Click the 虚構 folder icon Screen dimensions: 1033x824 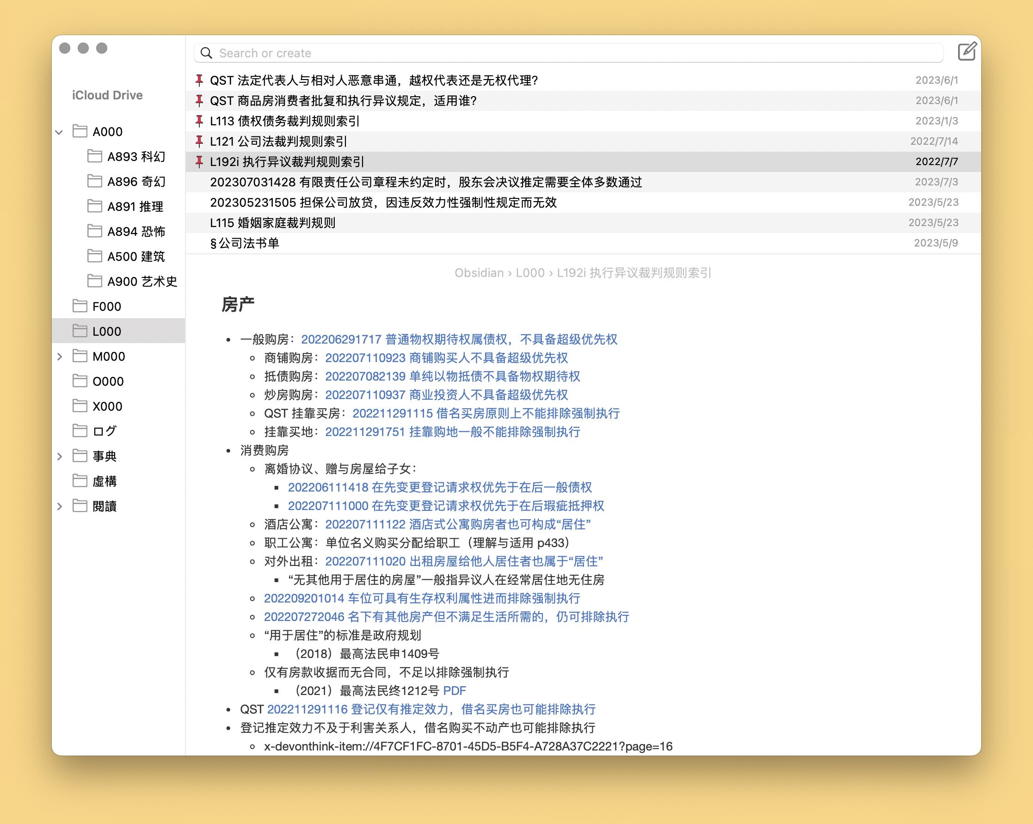[x=80, y=480]
